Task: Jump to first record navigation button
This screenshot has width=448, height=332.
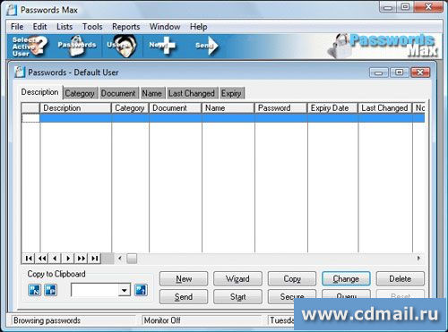Action: [29, 259]
